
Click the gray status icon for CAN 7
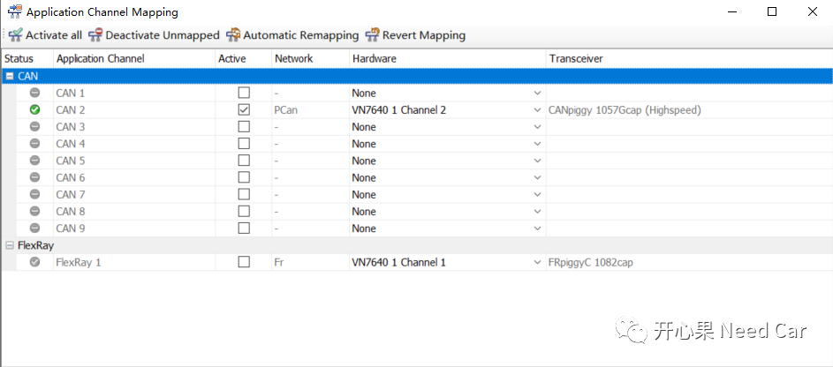pyautogui.click(x=34, y=195)
